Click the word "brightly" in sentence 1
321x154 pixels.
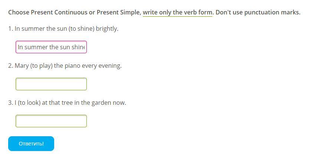click(x=107, y=29)
